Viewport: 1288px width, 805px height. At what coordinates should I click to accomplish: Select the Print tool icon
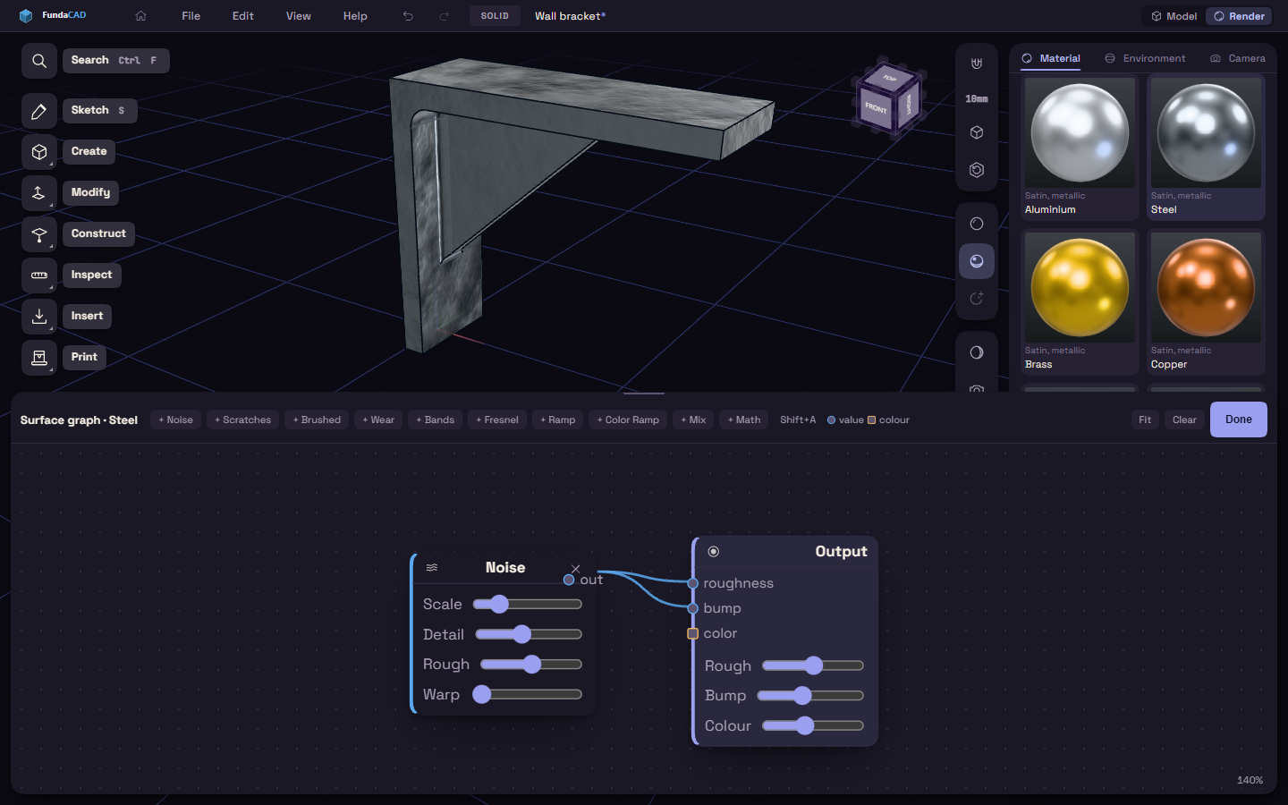click(39, 358)
